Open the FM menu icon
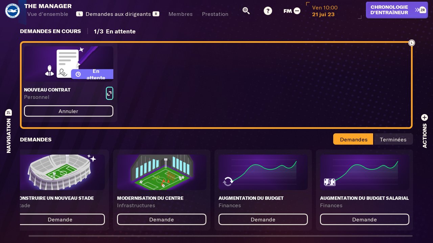This screenshot has height=243, width=433. pos(292,11)
